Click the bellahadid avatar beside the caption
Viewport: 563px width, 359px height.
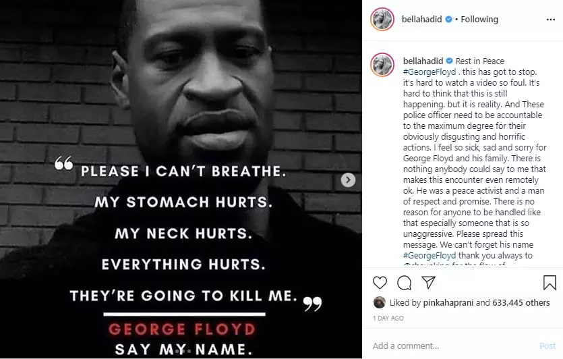382,65
